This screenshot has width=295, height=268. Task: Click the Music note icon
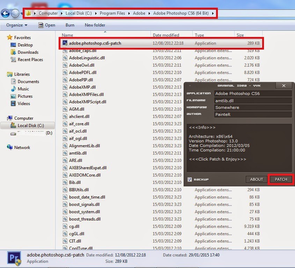[x=13, y=89]
